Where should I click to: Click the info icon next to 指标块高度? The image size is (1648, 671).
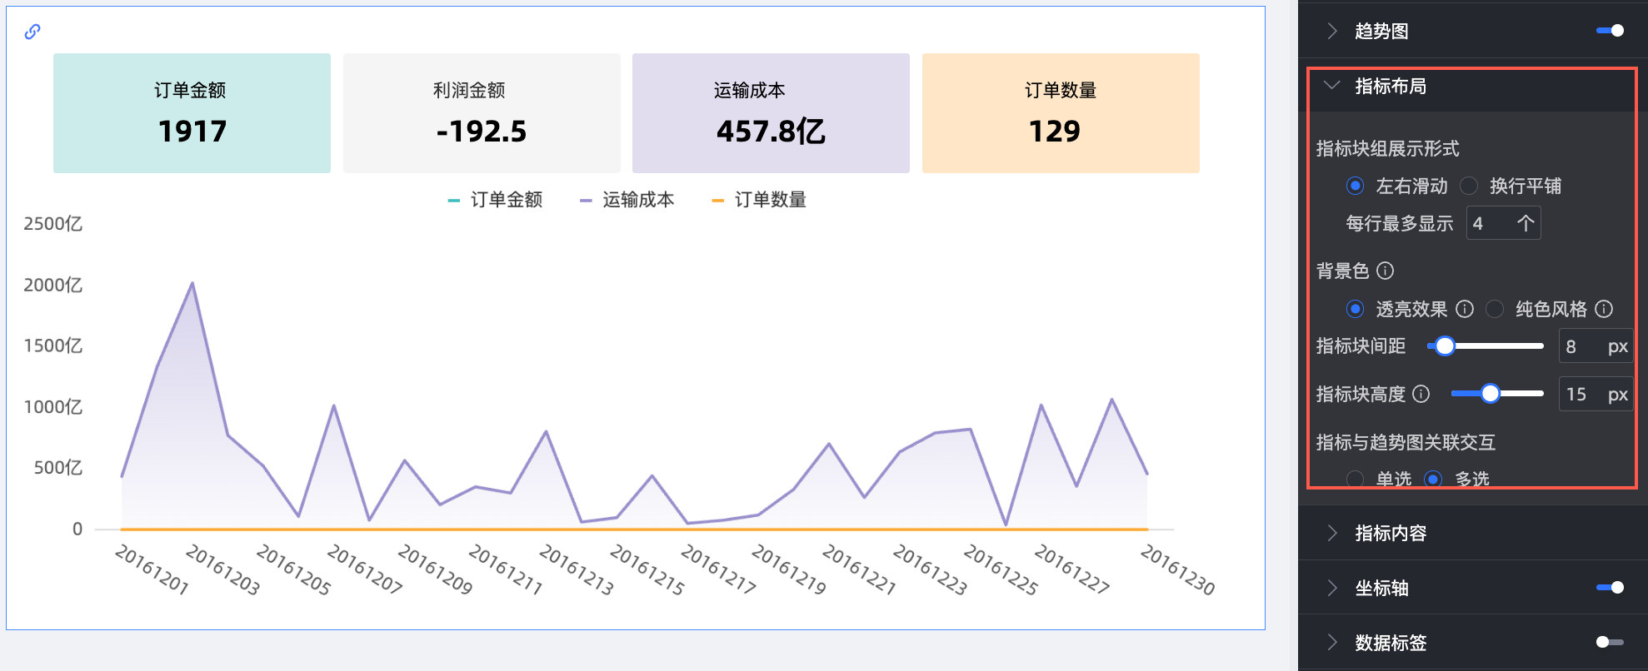1421,394
